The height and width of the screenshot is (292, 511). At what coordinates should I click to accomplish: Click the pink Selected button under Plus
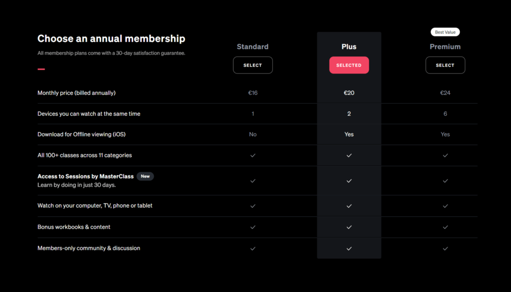[349, 65]
